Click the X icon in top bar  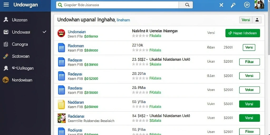coord(221,5)
